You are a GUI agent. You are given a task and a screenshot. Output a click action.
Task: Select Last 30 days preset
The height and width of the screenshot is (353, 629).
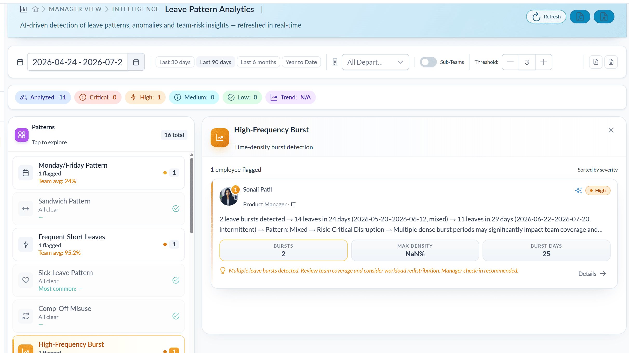coord(175,62)
